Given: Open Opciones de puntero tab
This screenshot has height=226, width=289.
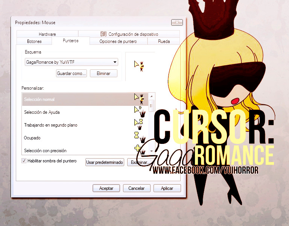Looking at the screenshot, I should (118, 41).
